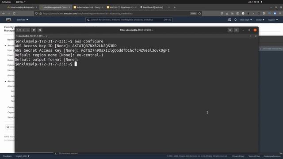The height and width of the screenshot is (159, 283).
Task: Click the AWS Access Key ID line in terminal
Action: pos(66,46)
